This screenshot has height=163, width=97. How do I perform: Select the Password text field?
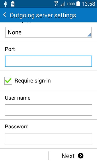pos(48,139)
